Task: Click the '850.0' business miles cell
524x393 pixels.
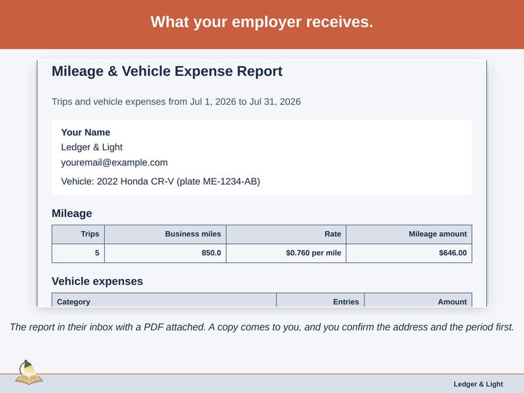Action: 166,253
